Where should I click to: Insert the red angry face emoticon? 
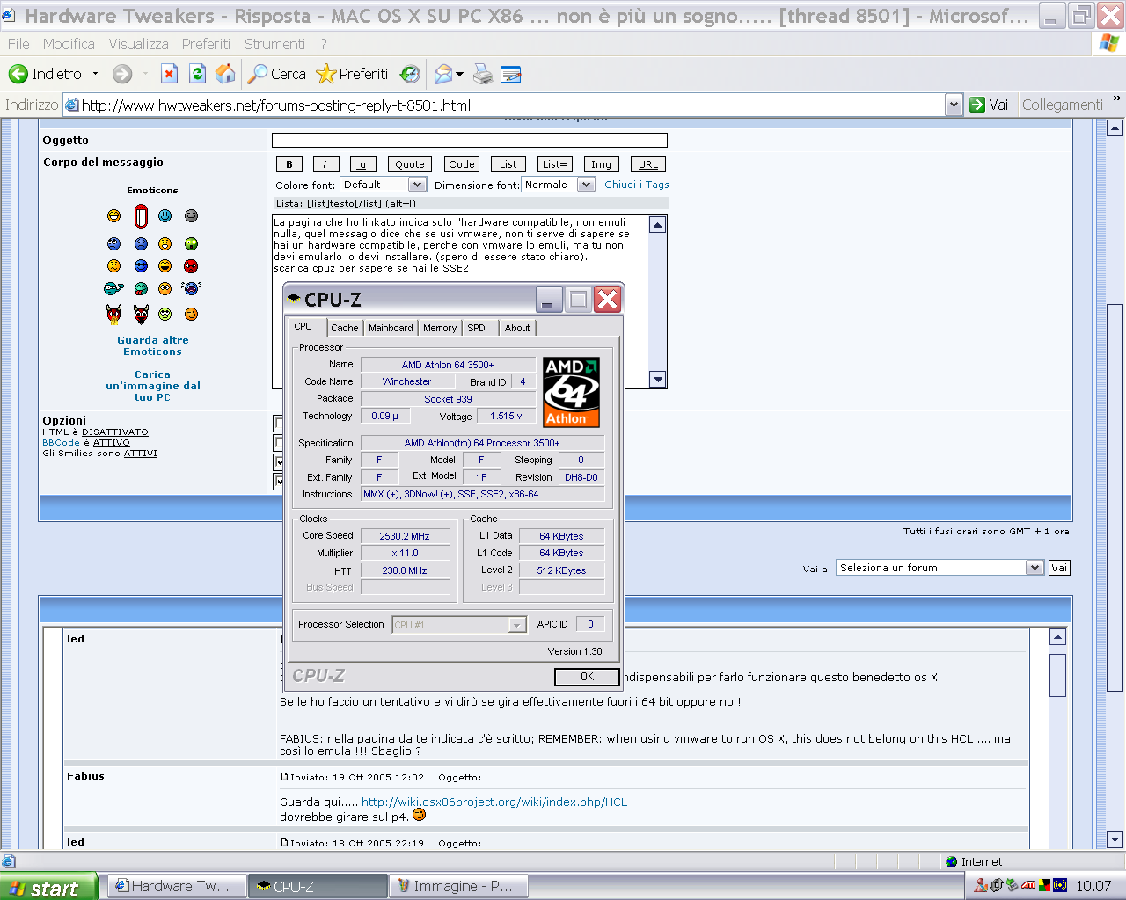(x=191, y=266)
